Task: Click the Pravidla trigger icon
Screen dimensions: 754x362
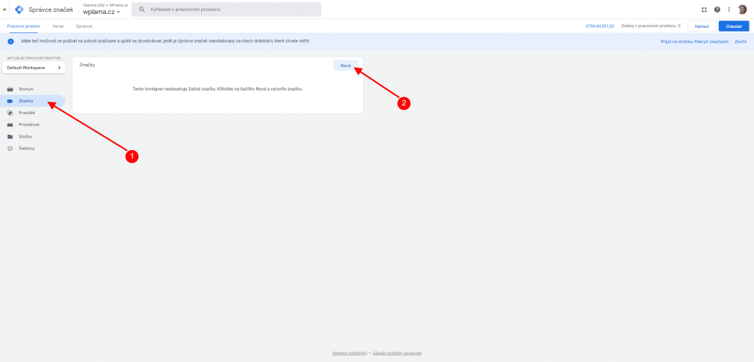Action: [x=10, y=113]
